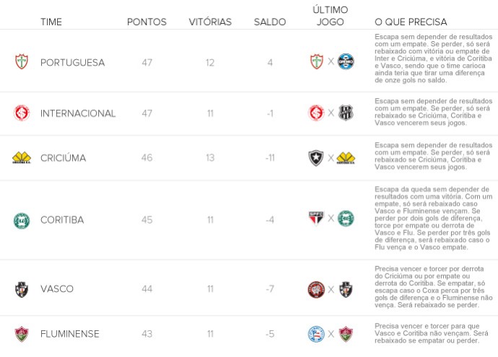Click Grêmio crest in Portuguesa's last match
Image resolution: width=498 pixels, height=357 pixels.
click(x=346, y=61)
